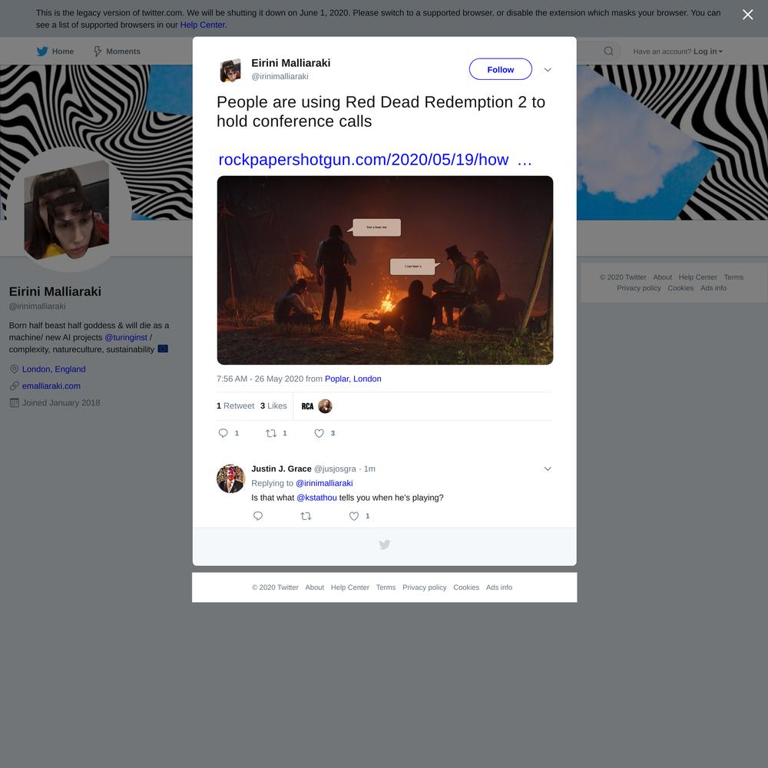The width and height of the screenshot is (768, 768).
Task: Open the Poplar, London location link
Action: [x=353, y=379]
